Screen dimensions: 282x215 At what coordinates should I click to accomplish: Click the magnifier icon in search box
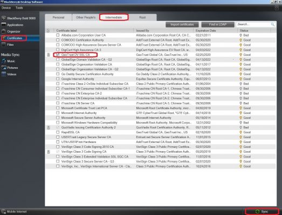click(273, 24)
